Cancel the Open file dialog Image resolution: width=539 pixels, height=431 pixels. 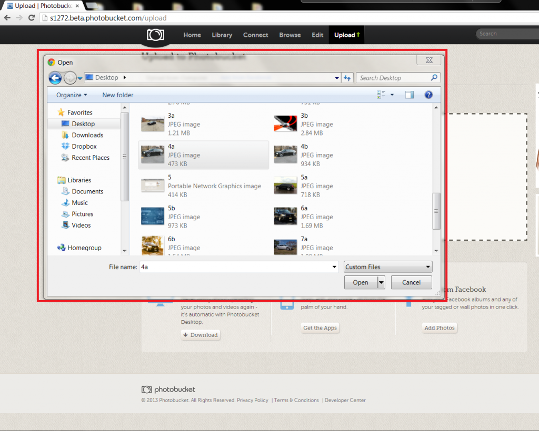(411, 282)
